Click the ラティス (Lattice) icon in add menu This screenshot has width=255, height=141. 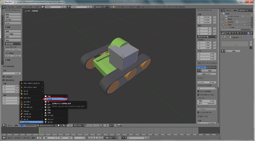[x=22, y=105]
